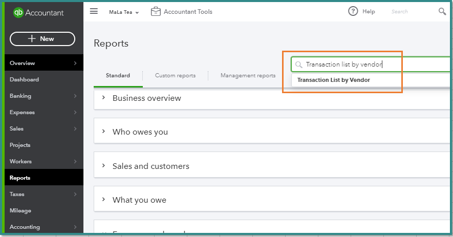Expand the Accounting sidebar chevron
Image resolution: width=453 pixels, height=237 pixels.
click(75, 227)
